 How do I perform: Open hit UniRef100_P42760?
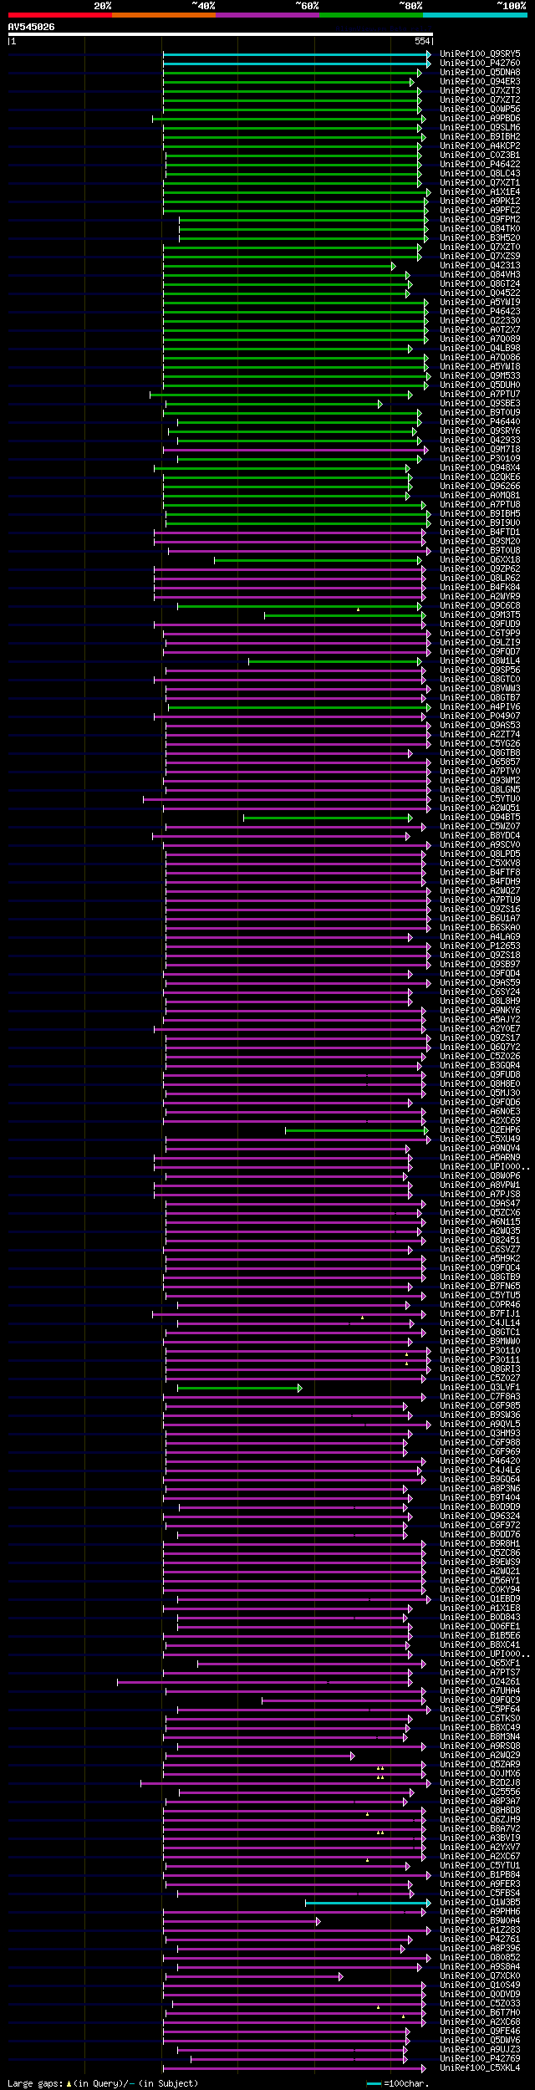(x=480, y=63)
